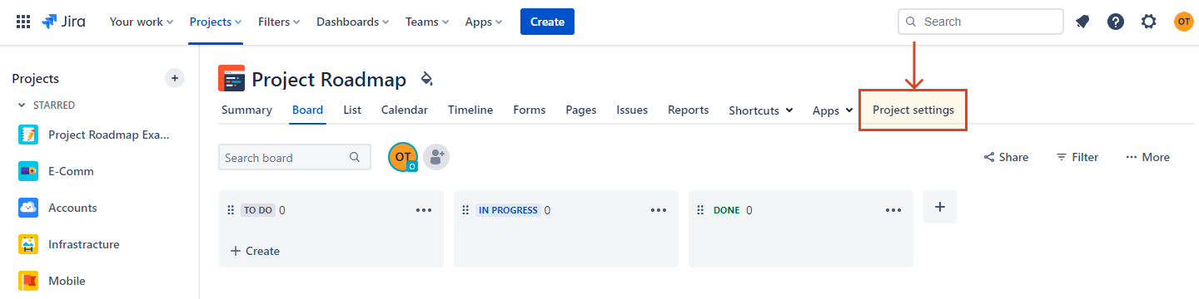Screen dimensions: 1199x299
Task: Open the Dashboards dropdown
Action: (353, 22)
